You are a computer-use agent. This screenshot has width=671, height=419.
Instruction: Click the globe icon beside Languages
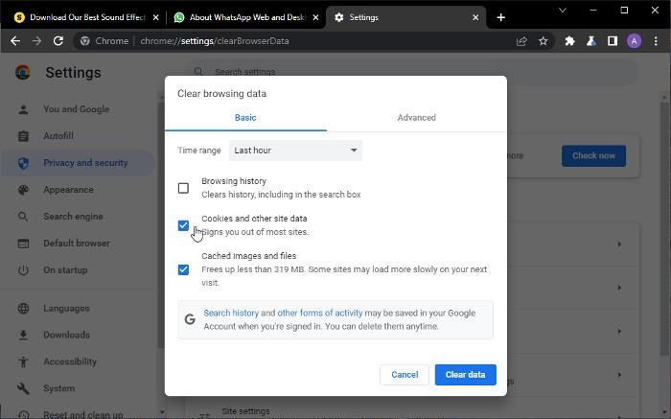pyautogui.click(x=23, y=309)
